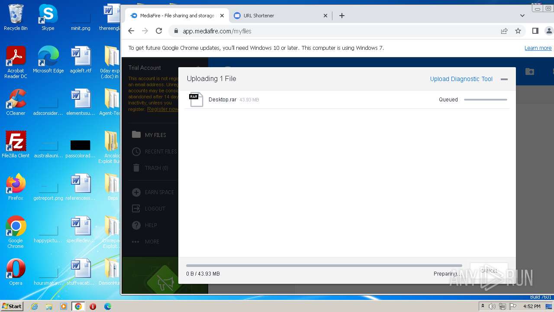Open Windows Explorer from taskbar
554x312 pixels.
(49, 306)
